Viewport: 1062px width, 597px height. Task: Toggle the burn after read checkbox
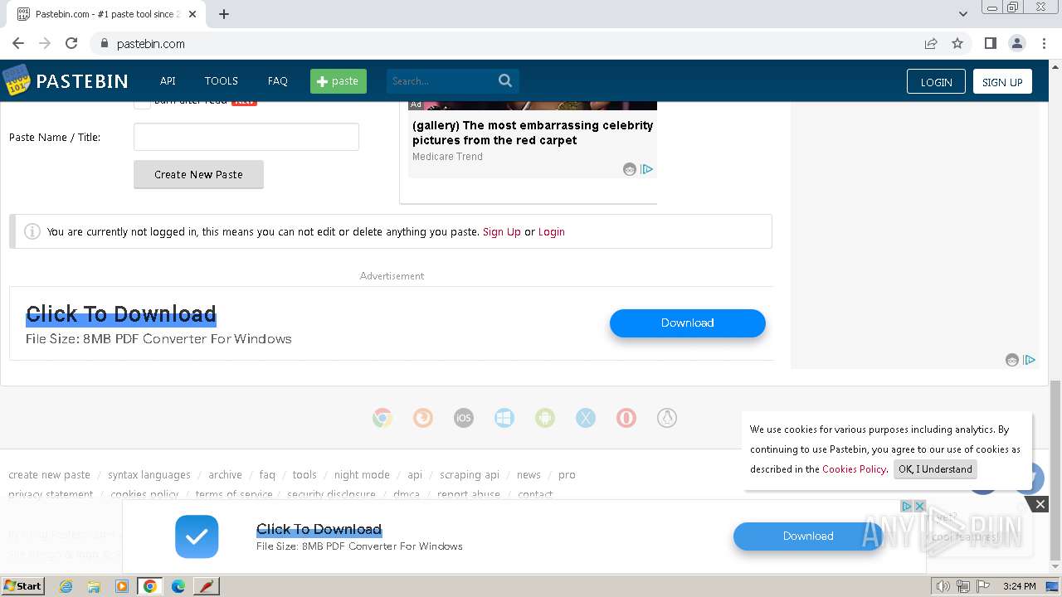(x=142, y=103)
